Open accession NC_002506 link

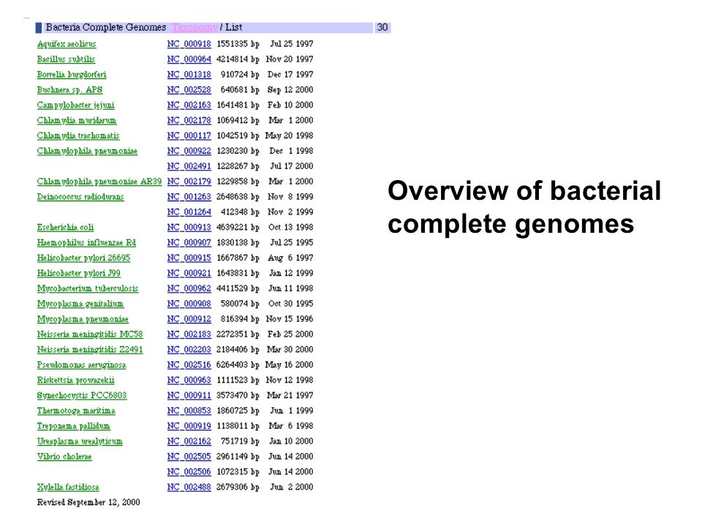[x=189, y=472]
